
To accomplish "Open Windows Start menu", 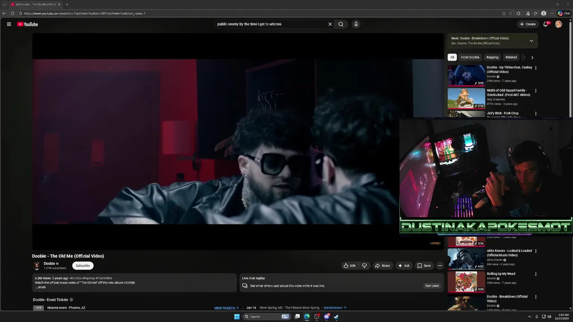I will click(x=237, y=317).
